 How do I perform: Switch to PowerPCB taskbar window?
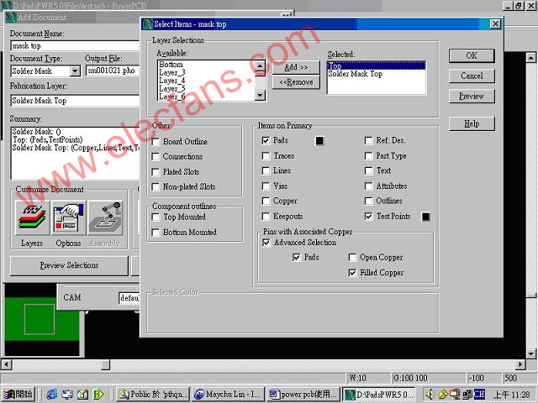pyautogui.click(x=380, y=394)
